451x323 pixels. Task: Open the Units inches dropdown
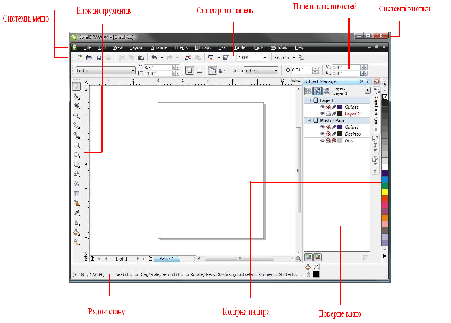coord(276,70)
